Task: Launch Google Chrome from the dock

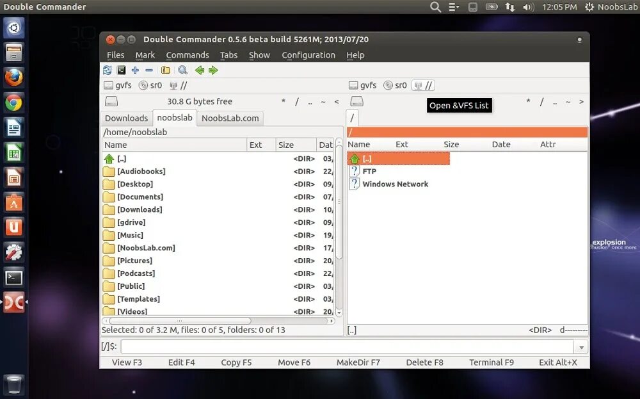Action: pyautogui.click(x=13, y=102)
